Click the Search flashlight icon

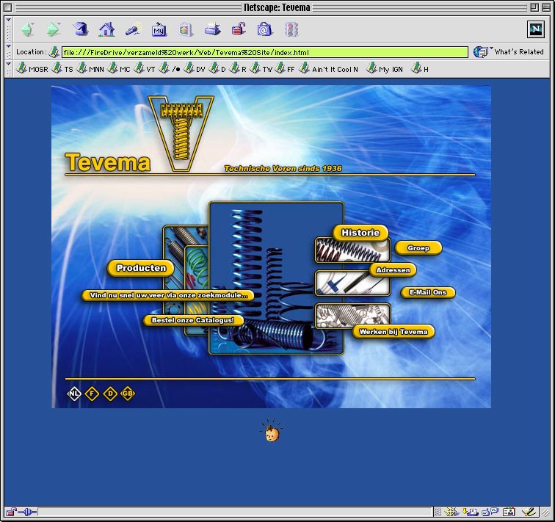(133, 29)
